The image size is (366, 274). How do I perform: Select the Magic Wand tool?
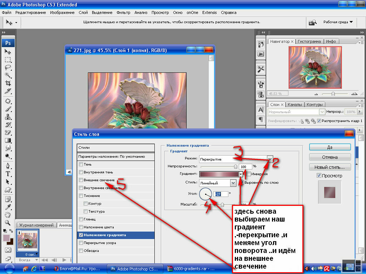click(8, 75)
